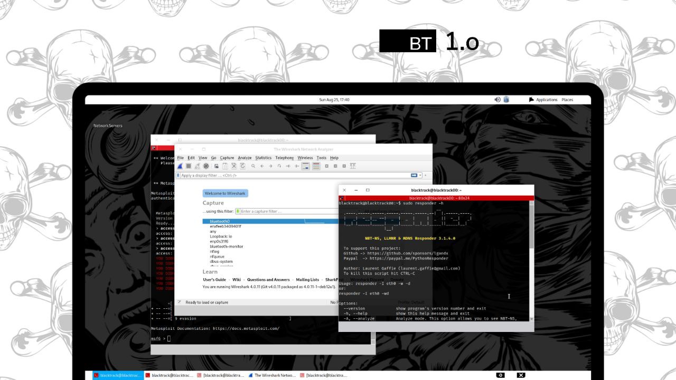Viewport: 676px width, 380px height.
Task: Open the Statistics menu in Wireshark
Action: click(263, 158)
